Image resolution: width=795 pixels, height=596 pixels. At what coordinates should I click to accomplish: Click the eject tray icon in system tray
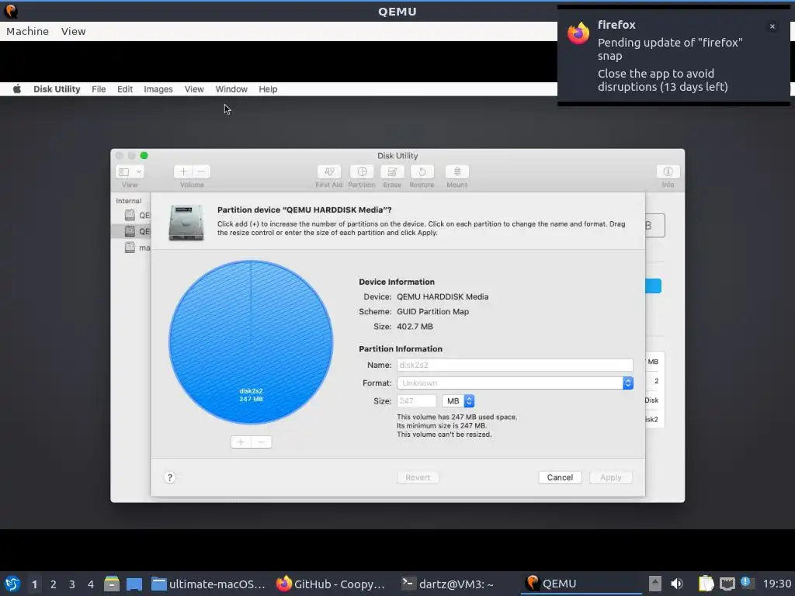pos(655,584)
